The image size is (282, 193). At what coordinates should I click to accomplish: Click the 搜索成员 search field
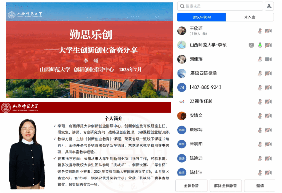click(220, 6)
